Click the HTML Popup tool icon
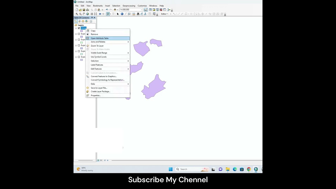The image size is (336, 189). pos(129,14)
